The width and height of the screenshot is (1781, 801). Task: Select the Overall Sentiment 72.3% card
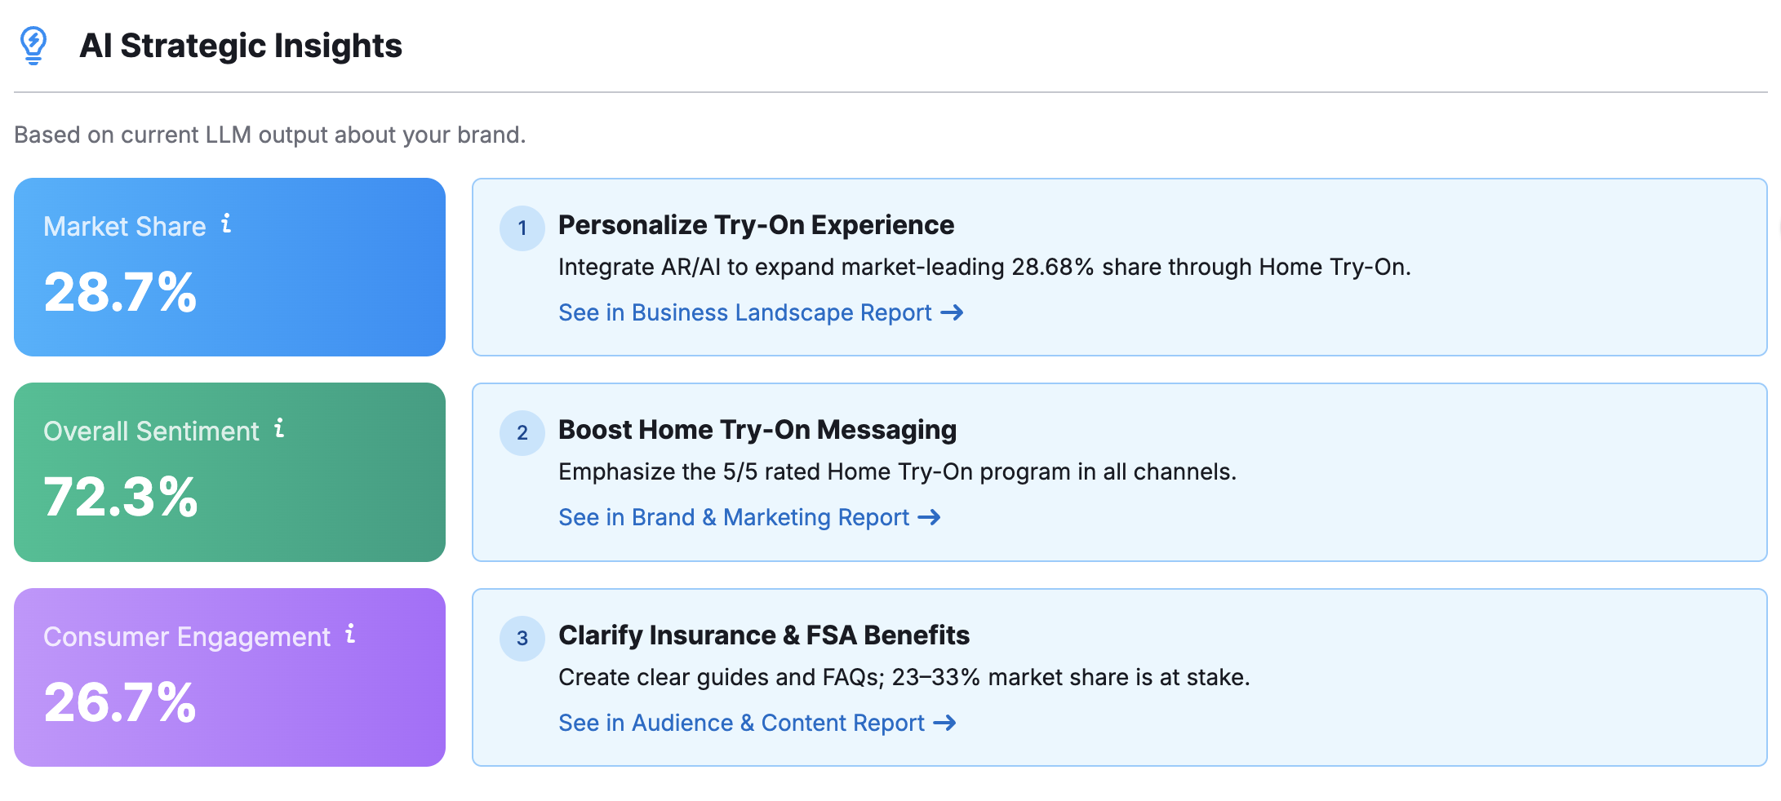(x=229, y=473)
